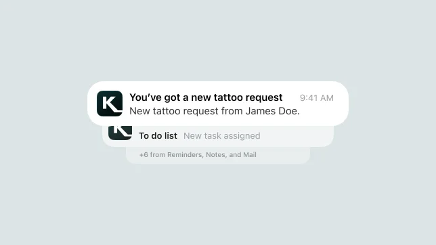436x245 pixels.
Task: Click the word "Reminders" in the grouped summary
Action: [185, 155]
